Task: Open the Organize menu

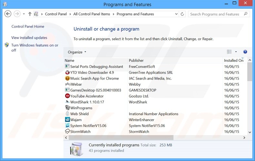Action: [x=77, y=52]
